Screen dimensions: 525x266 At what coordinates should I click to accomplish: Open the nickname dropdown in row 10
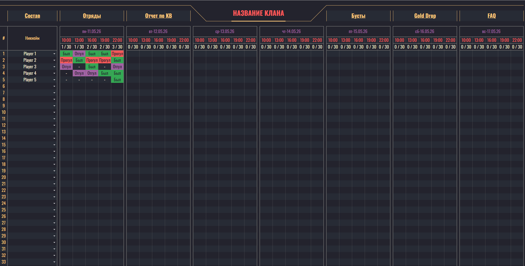pos(54,112)
